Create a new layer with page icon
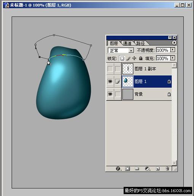 (157, 169)
